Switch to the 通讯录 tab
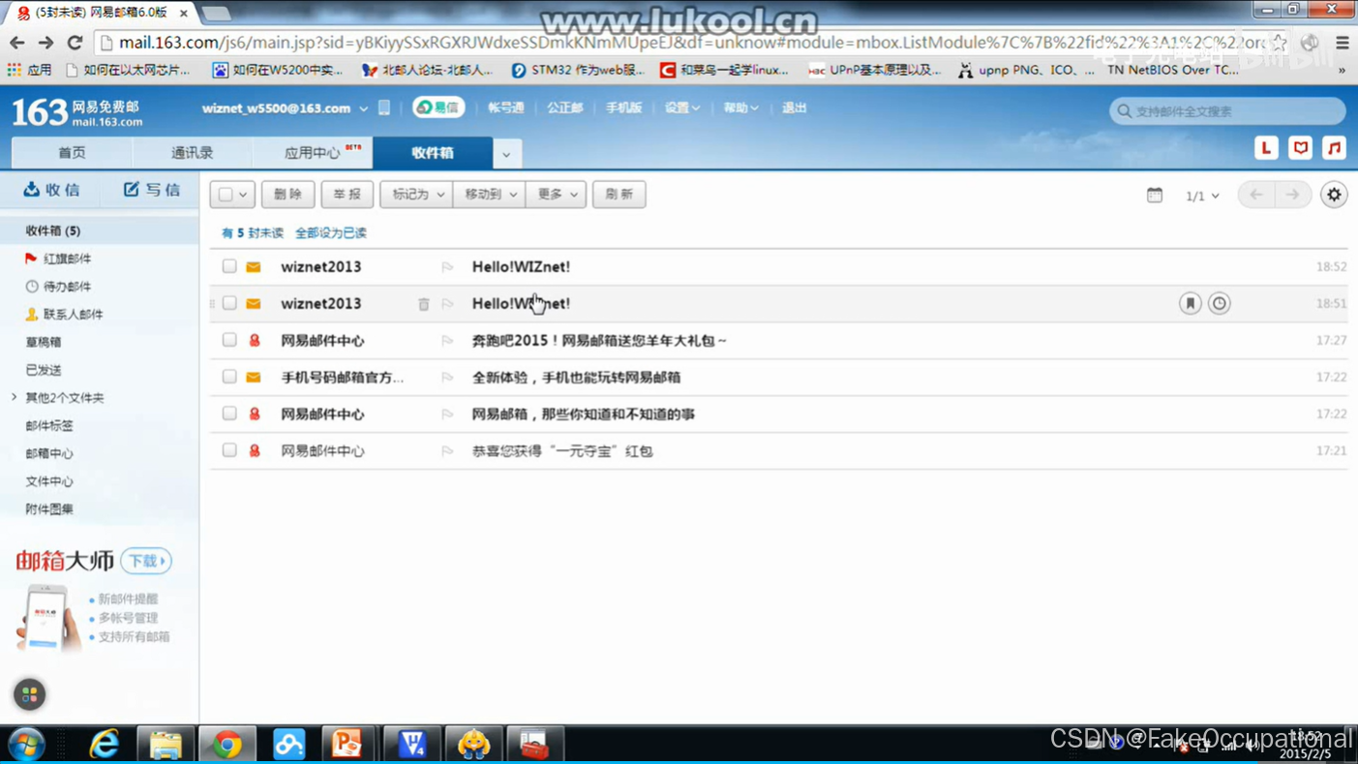The image size is (1358, 764). coord(192,153)
